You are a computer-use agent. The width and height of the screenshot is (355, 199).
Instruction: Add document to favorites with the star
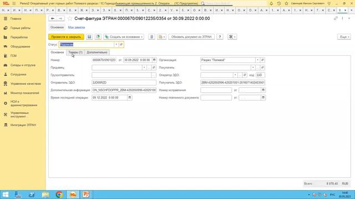tap(70, 18)
